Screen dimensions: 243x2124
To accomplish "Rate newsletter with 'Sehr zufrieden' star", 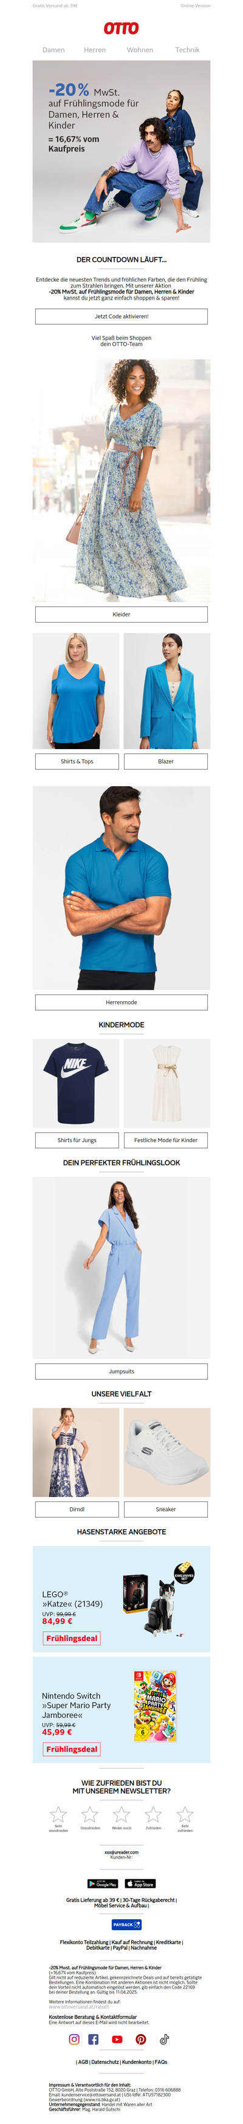I will (x=185, y=1813).
